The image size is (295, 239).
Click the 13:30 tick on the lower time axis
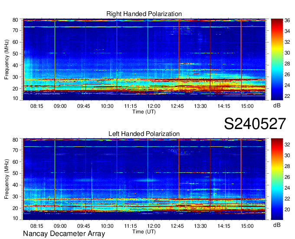tap(200, 226)
